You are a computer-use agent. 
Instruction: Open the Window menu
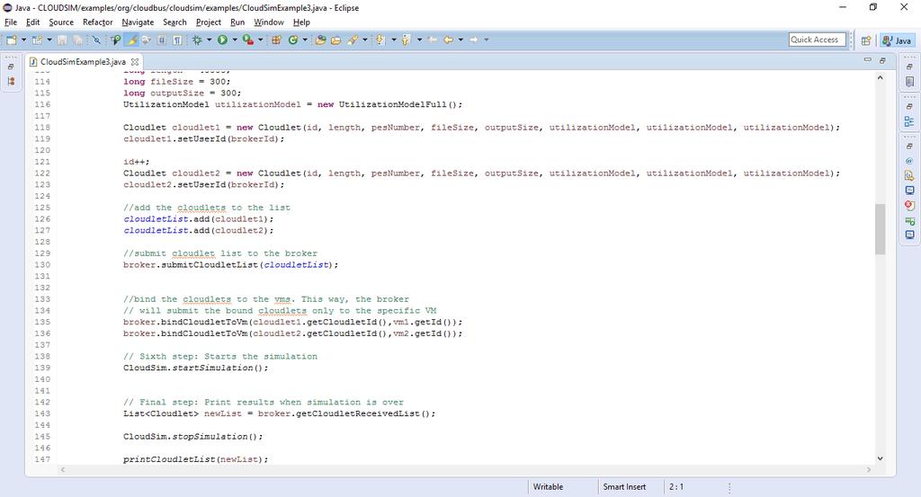click(268, 22)
